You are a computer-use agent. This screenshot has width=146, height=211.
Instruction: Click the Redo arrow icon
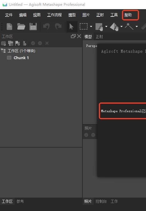(58, 26)
